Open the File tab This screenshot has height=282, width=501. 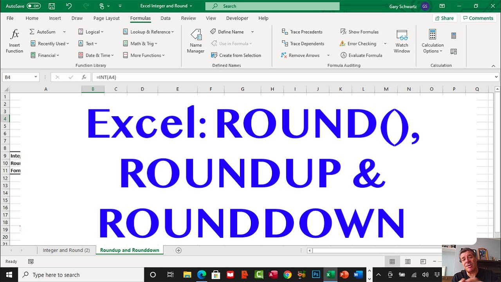[x=10, y=18]
